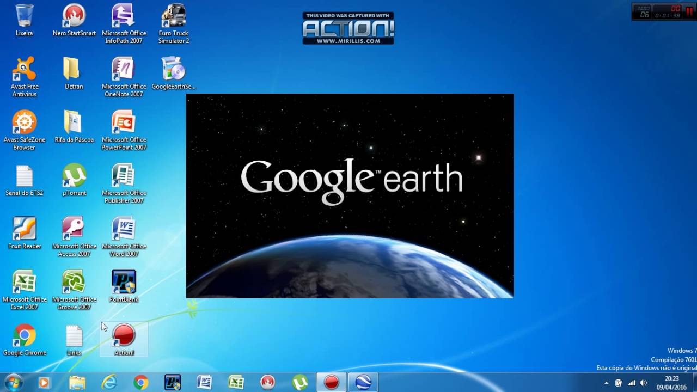Open µTorrent pinned on the taskbar
697x392 pixels.
click(x=299, y=383)
